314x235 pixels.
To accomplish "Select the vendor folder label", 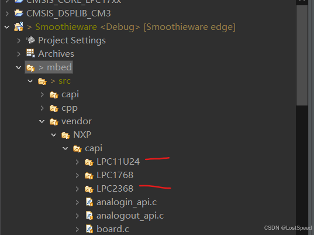I will tap(77, 121).
